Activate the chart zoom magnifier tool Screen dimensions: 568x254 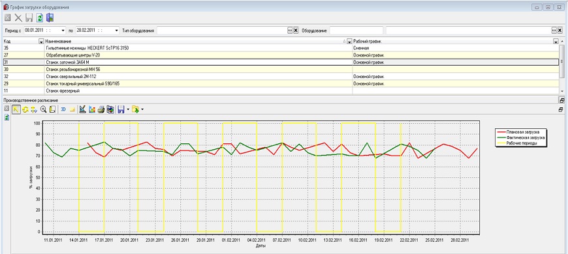click(44, 109)
